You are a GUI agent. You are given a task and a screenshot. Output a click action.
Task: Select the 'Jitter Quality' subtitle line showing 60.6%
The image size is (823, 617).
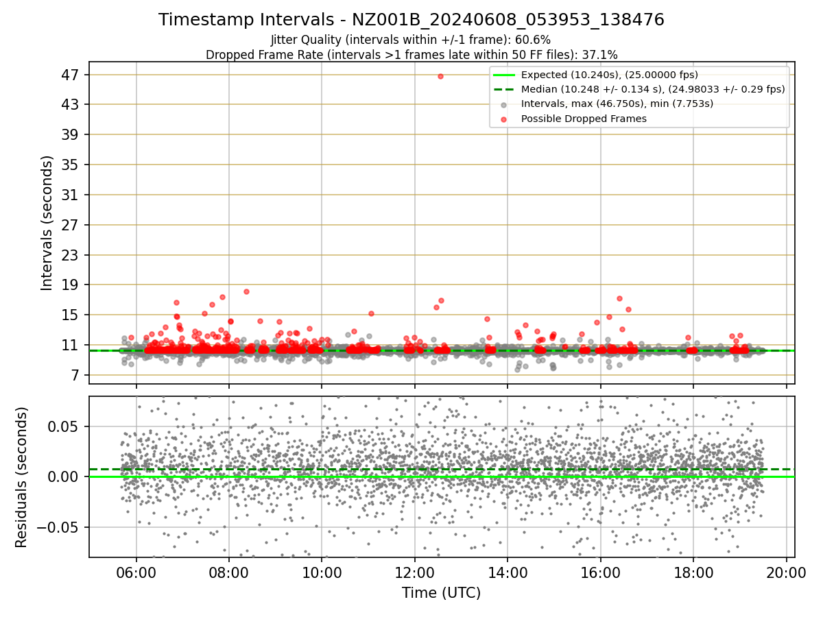[411, 40]
